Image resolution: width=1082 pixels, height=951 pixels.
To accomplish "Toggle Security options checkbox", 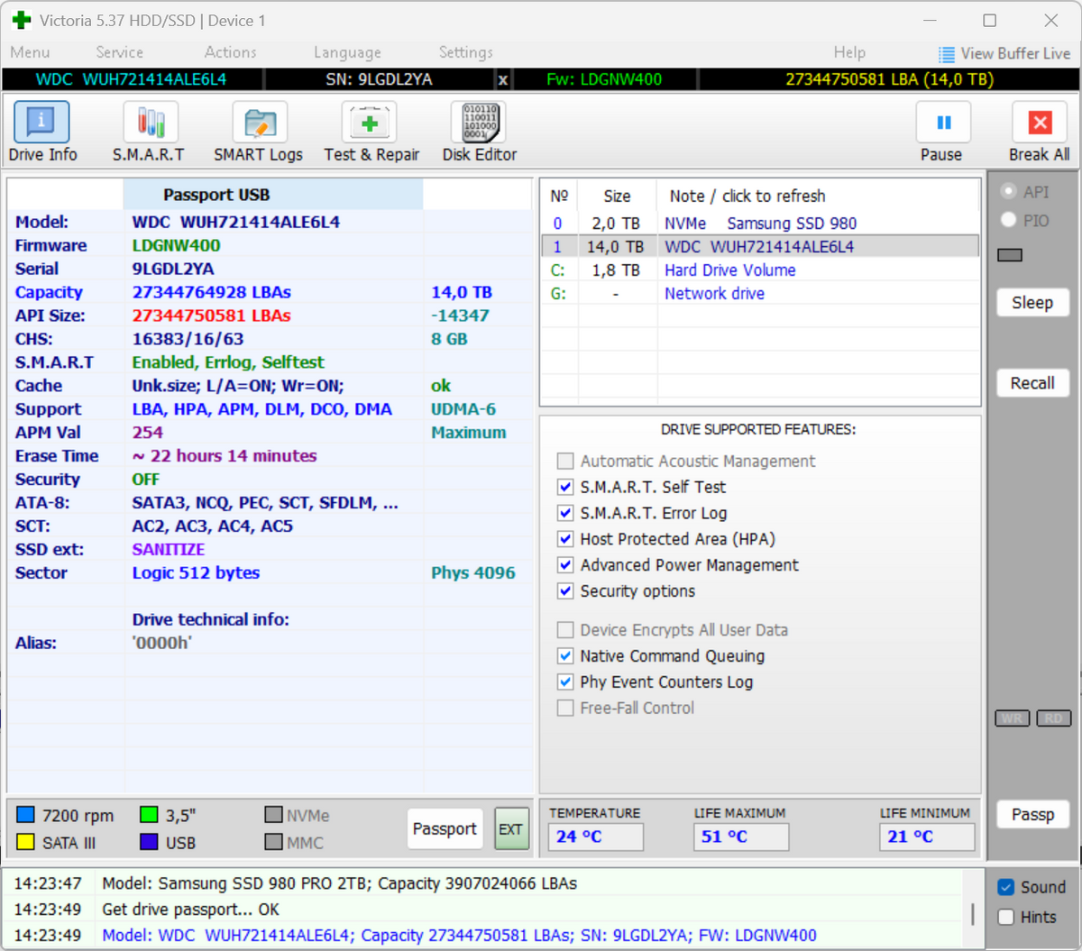I will (565, 592).
